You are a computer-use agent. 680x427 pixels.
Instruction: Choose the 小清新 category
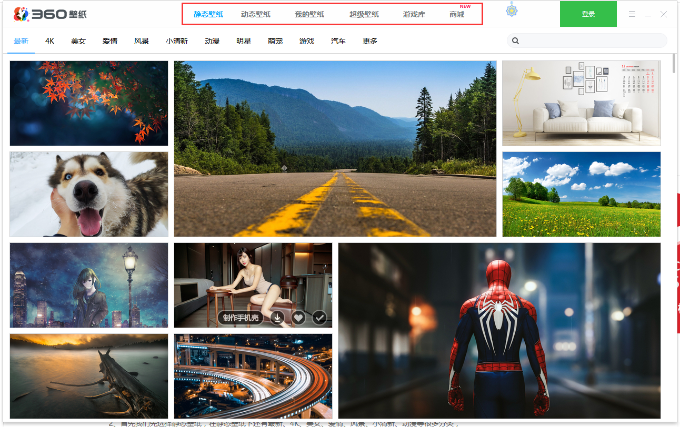click(x=177, y=41)
